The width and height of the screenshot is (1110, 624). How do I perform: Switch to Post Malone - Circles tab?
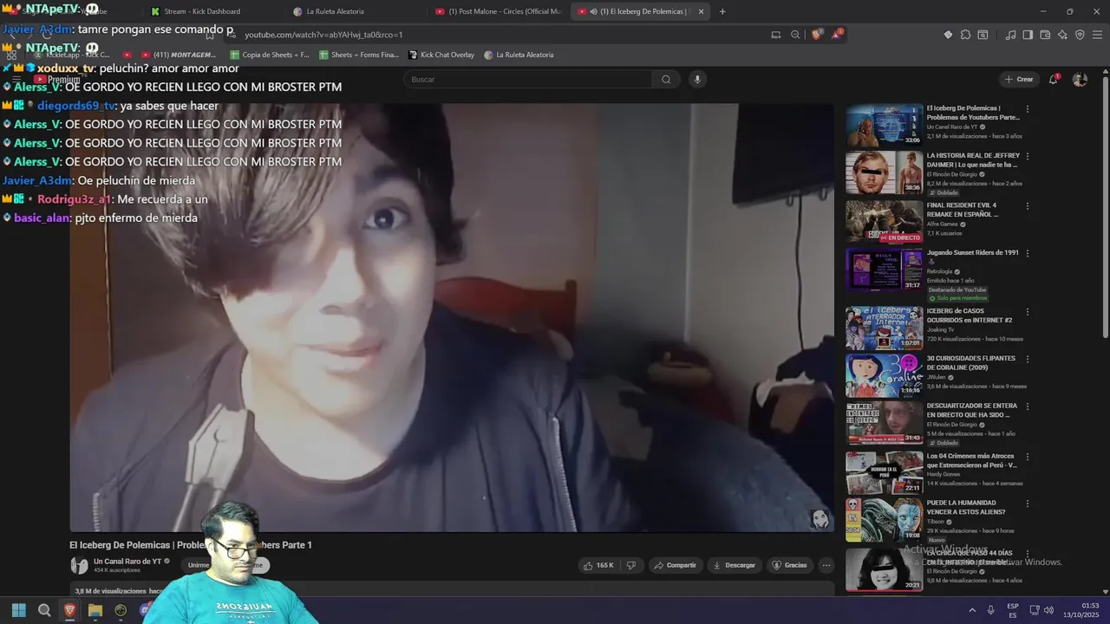click(x=499, y=11)
